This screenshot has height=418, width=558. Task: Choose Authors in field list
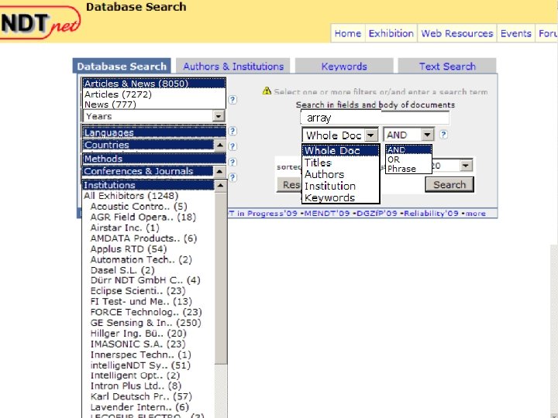coord(340,174)
